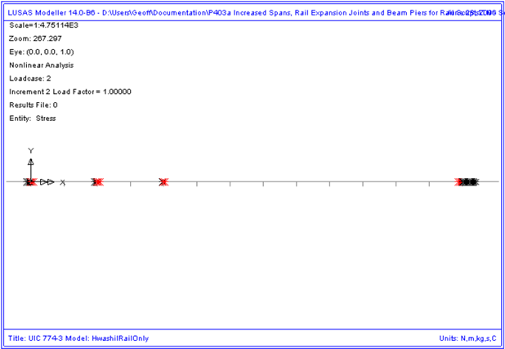Click the Entity: Stress label
Image resolution: width=505 pixels, height=349 pixels.
(33, 119)
